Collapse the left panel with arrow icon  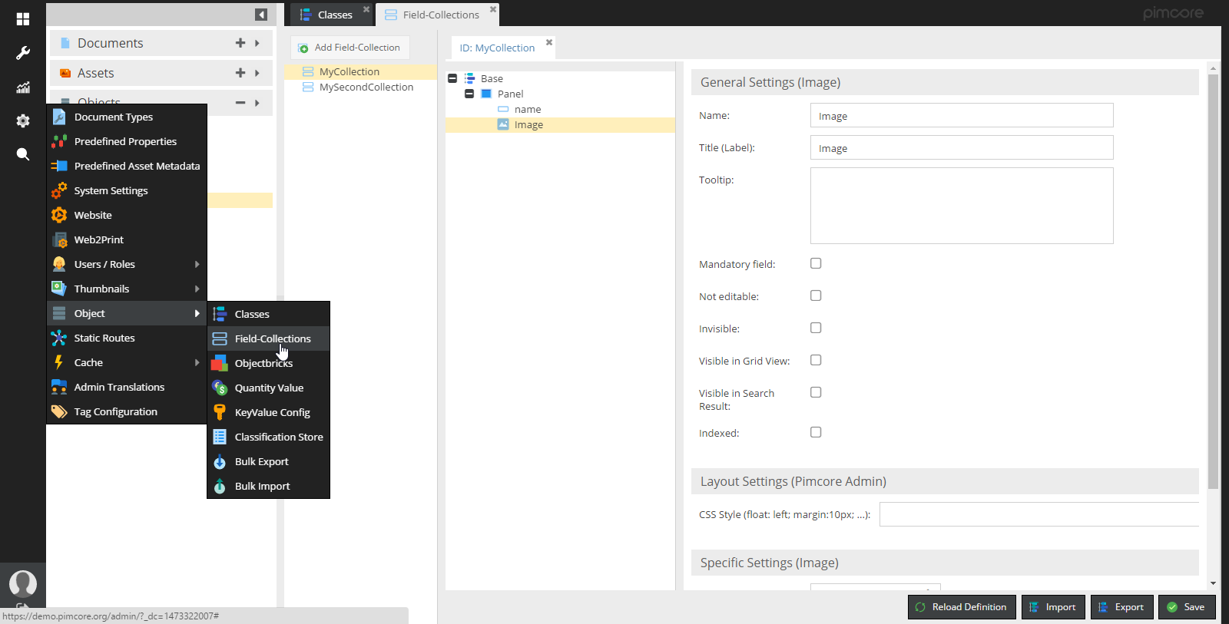pyautogui.click(x=261, y=15)
